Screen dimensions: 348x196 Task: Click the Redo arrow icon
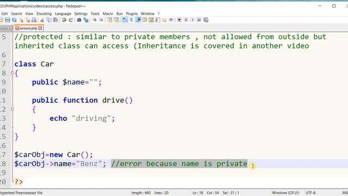(x=71, y=20)
